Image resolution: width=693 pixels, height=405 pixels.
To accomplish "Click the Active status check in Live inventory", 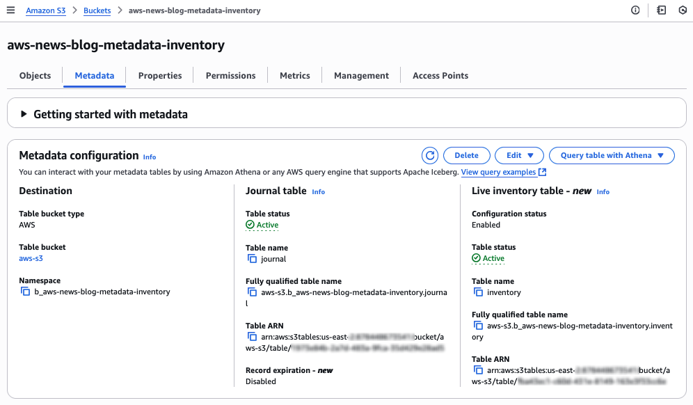I will pyautogui.click(x=488, y=258).
